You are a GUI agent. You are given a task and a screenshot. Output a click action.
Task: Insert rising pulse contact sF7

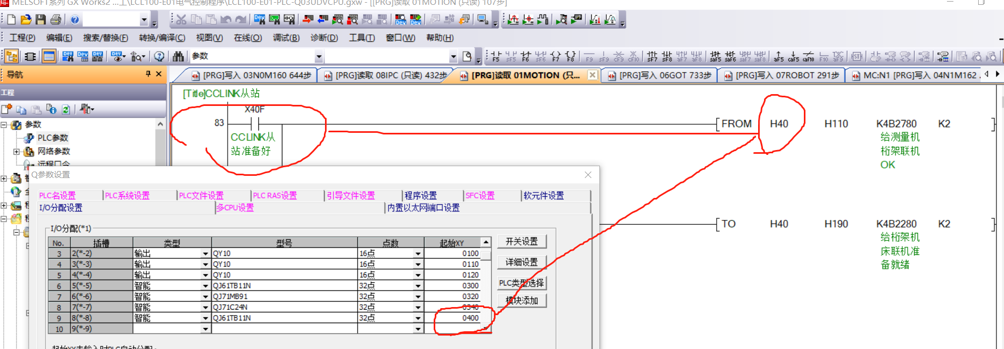652,56
